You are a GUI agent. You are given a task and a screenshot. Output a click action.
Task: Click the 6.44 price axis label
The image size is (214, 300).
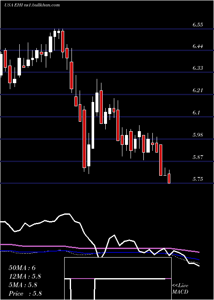(x=198, y=46)
